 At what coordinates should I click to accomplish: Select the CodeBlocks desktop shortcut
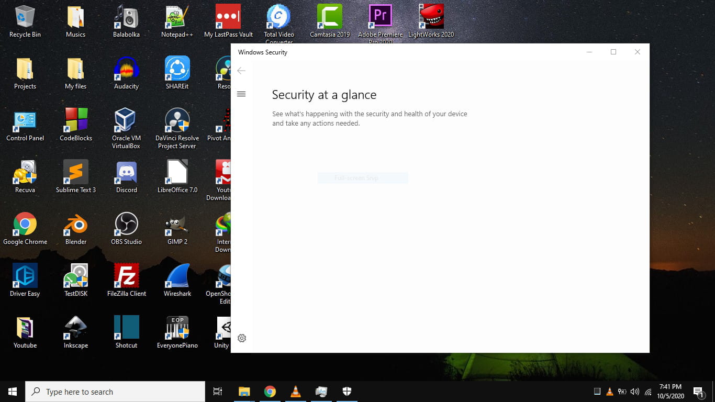[x=76, y=126]
